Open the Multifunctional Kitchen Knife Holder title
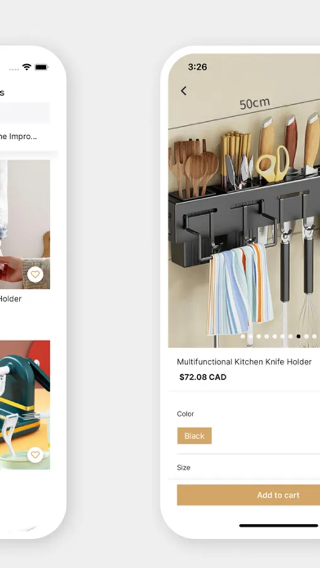This screenshot has width=320, height=568. (x=244, y=362)
